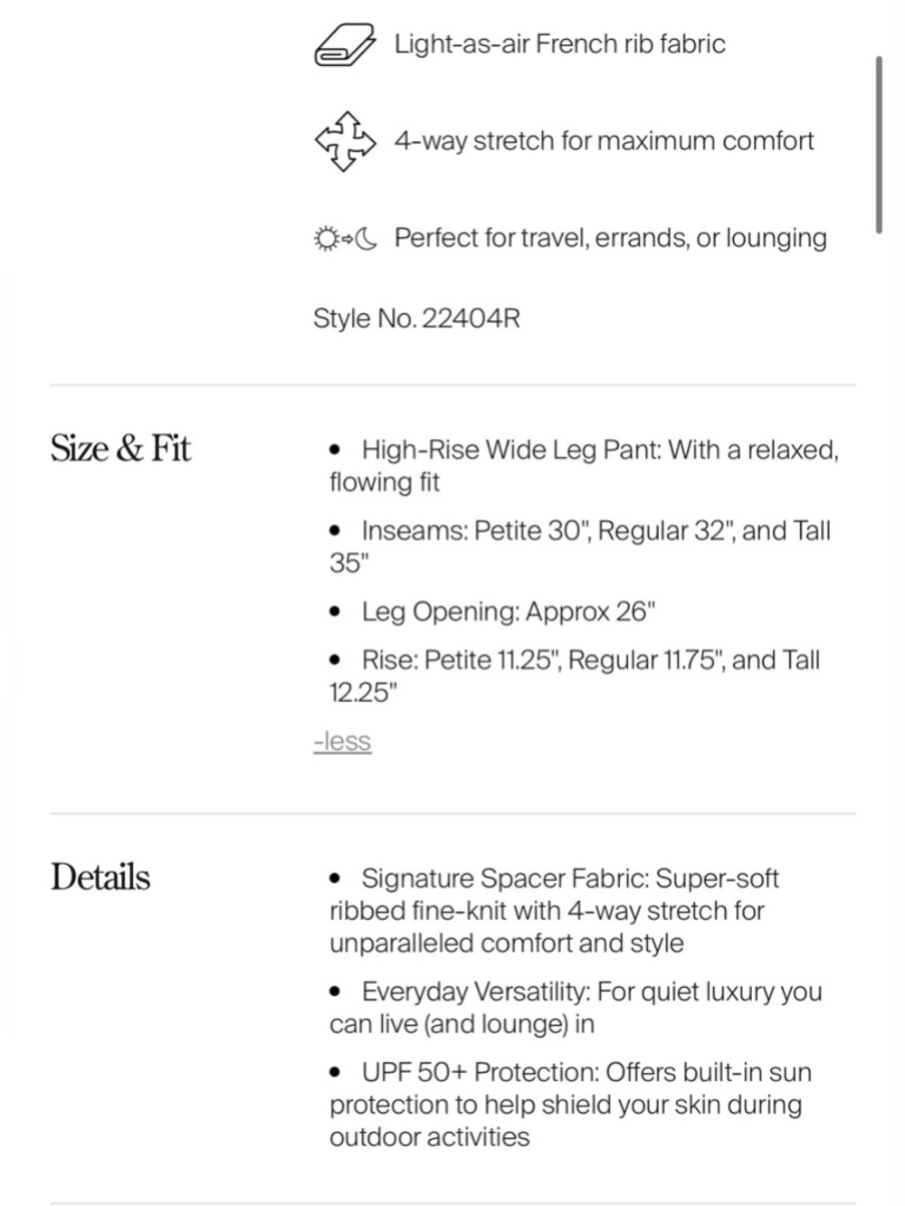The width and height of the screenshot is (905, 1206).
Task: Click the page scrollbar thumb
Action: [879, 145]
